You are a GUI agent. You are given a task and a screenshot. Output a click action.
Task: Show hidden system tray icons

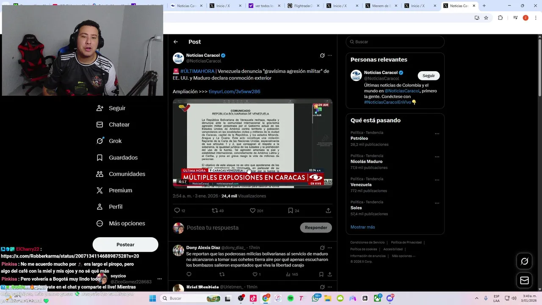pos(476,298)
